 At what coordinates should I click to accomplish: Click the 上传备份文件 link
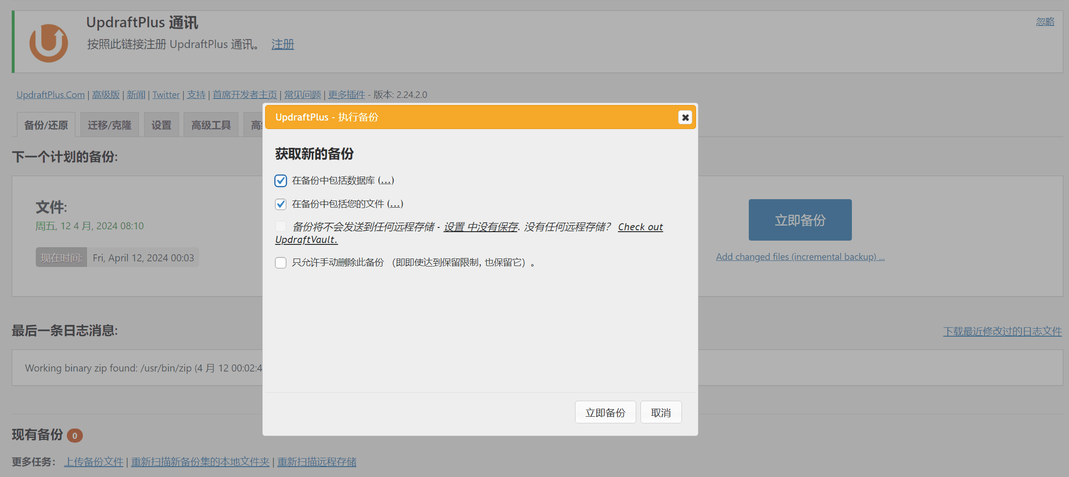(93, 462)
